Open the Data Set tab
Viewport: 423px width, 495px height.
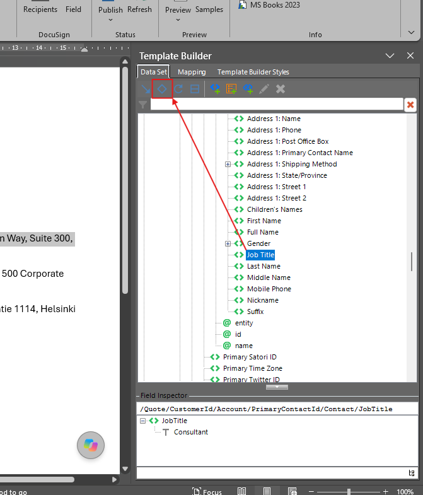[x=153, y=72]
